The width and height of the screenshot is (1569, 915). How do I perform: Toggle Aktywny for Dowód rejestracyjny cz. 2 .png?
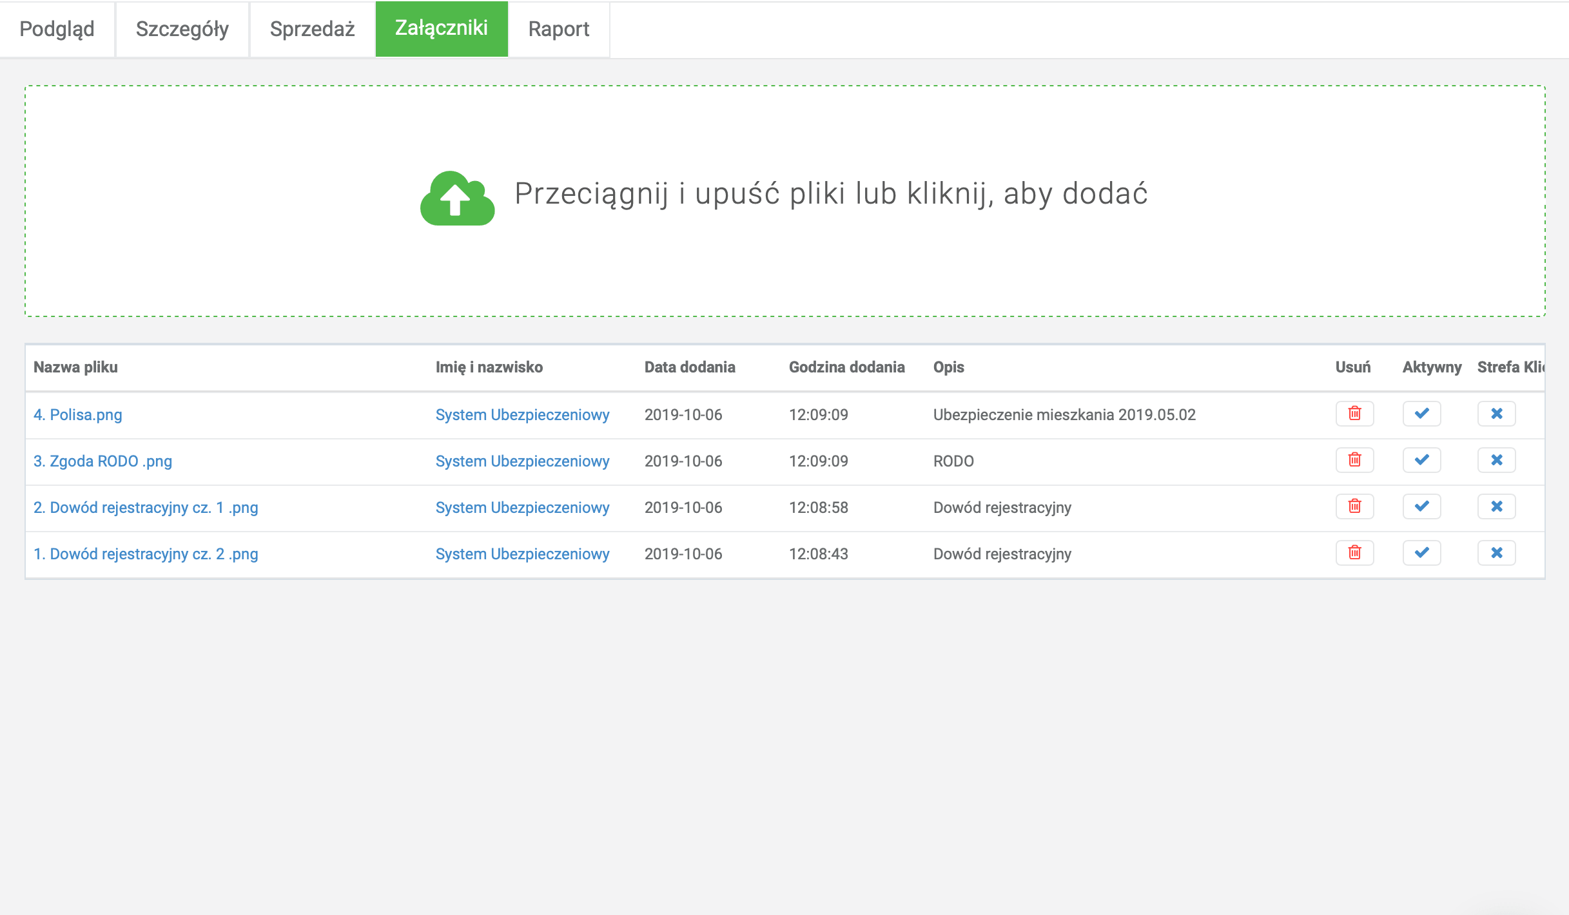point(1421,553)
